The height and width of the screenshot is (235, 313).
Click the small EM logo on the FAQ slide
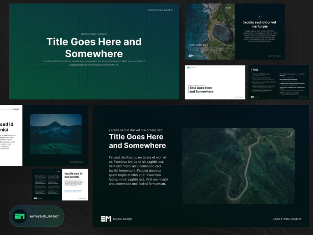[x=252, y=97]
